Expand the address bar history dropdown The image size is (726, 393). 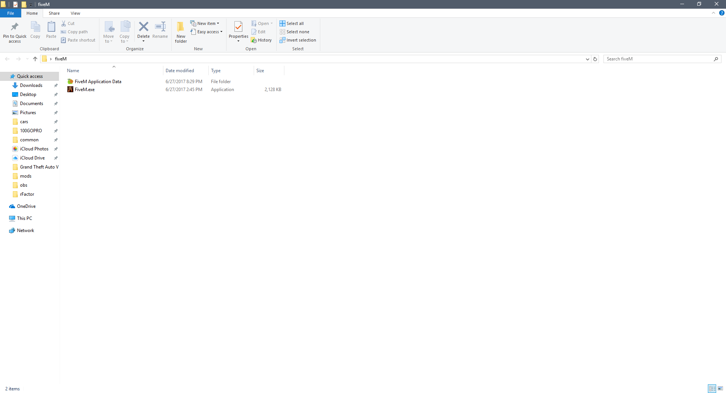pyautogui.click(x=587, y=59)
